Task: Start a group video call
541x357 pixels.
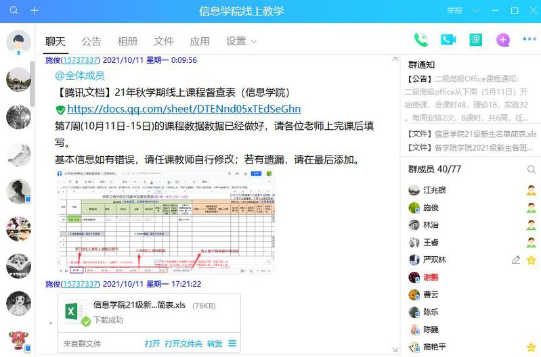Action: pyautogui.click(x=448, y=40)
